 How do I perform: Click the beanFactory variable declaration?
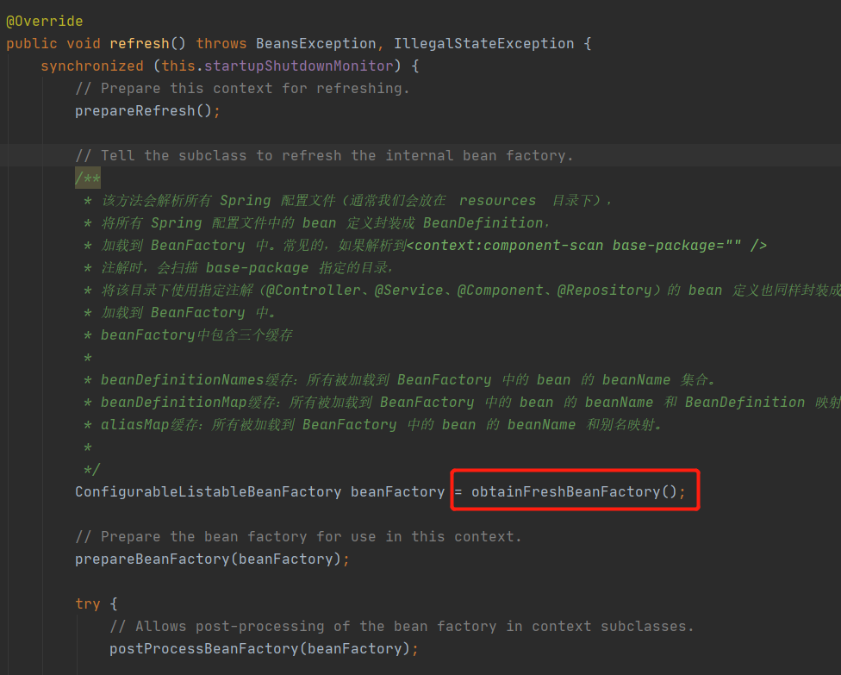click(397, 492)
